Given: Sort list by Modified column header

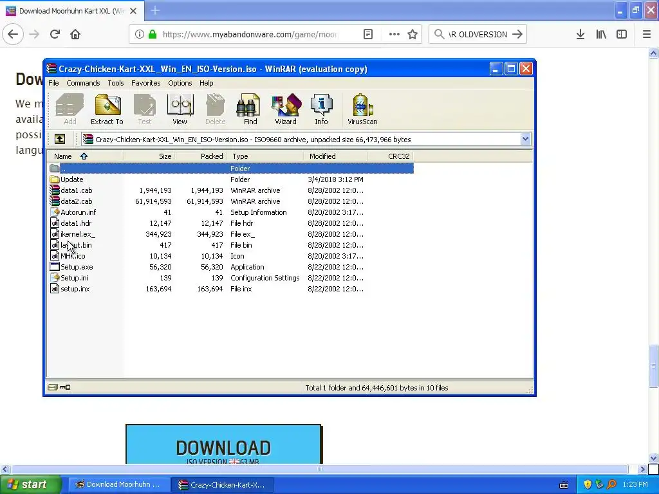Looking at the screenshot, I should click(335, 156).
